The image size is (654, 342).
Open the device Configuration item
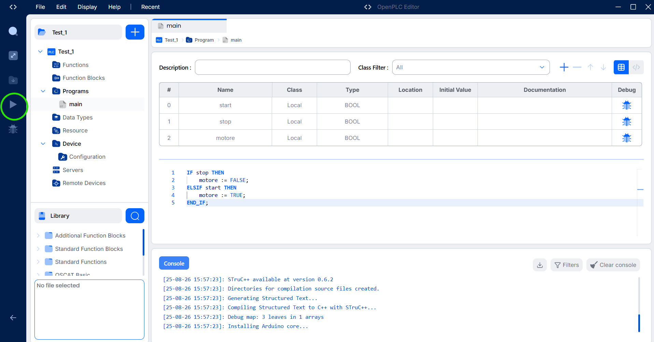pos(87,157)
